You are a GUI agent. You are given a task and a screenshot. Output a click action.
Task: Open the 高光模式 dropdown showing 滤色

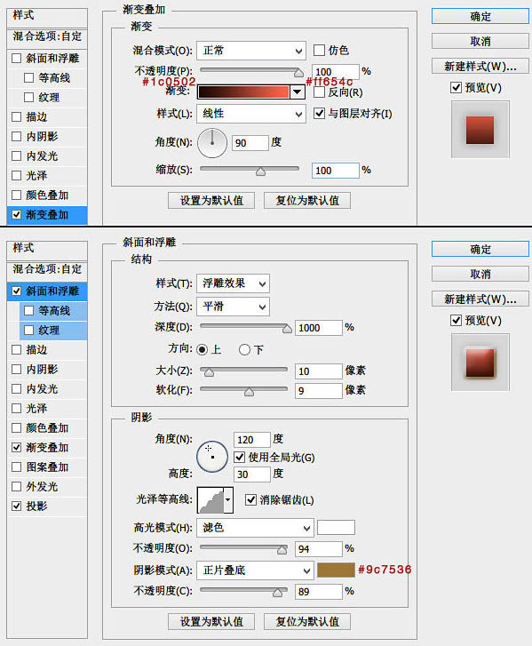255,528
